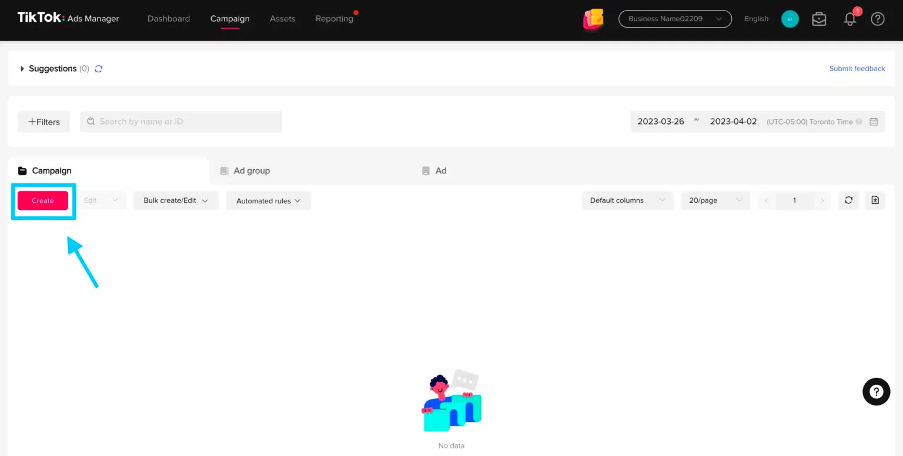Open the help question mark in the header
This screenshot has width=903, height=456.
coord(877,19)
